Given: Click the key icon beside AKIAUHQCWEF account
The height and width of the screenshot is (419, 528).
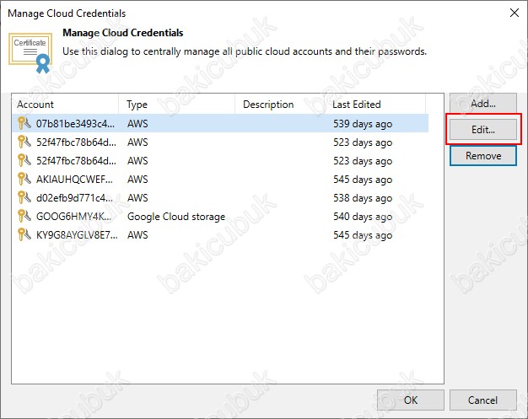Looking at the screenshot, I should [x=24, y=179].
